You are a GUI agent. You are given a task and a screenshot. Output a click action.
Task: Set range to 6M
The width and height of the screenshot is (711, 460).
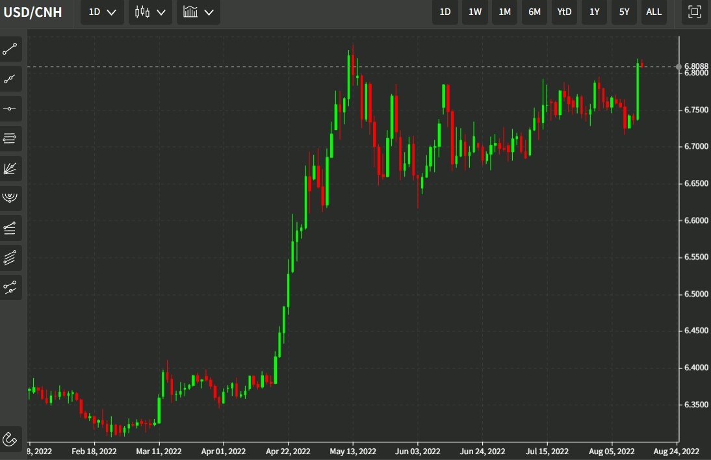point(535,12)
